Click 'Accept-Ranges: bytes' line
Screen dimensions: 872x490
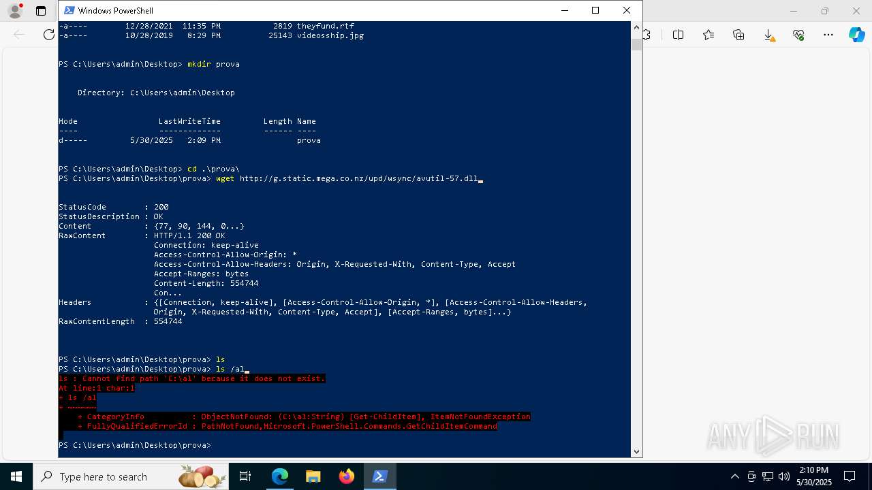click(201, 274)
